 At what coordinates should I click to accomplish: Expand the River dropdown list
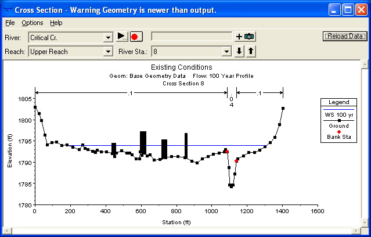coord(107,37)
